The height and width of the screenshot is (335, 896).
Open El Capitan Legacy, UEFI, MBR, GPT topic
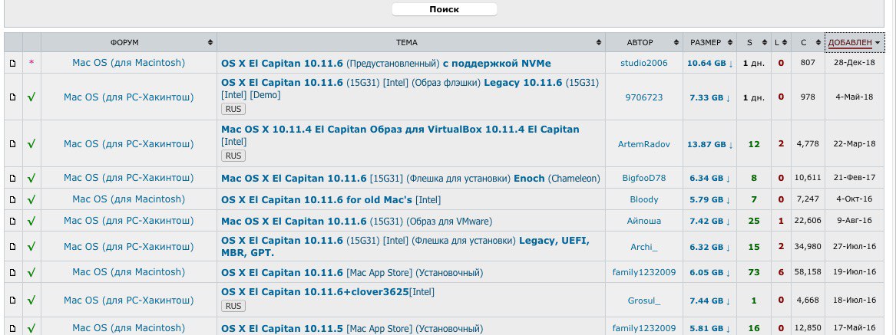pyautogui.click(x=405, y=247)
